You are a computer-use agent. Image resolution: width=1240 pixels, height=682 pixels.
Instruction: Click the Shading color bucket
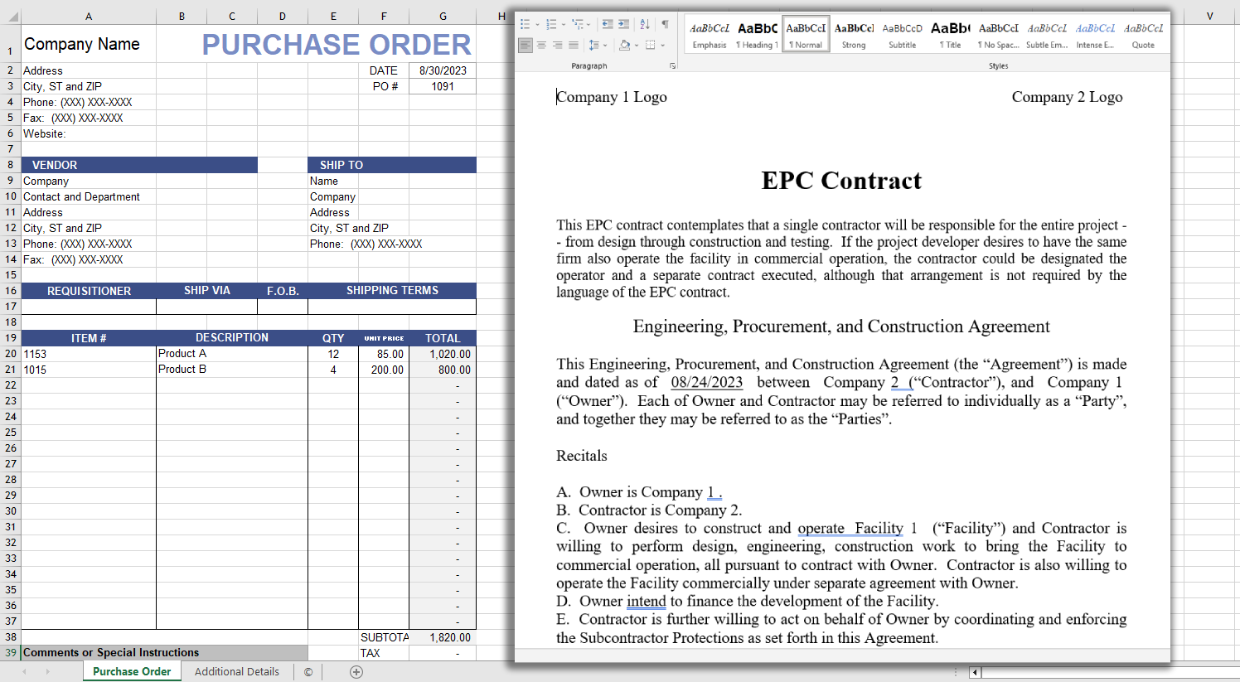pos(626,45)
